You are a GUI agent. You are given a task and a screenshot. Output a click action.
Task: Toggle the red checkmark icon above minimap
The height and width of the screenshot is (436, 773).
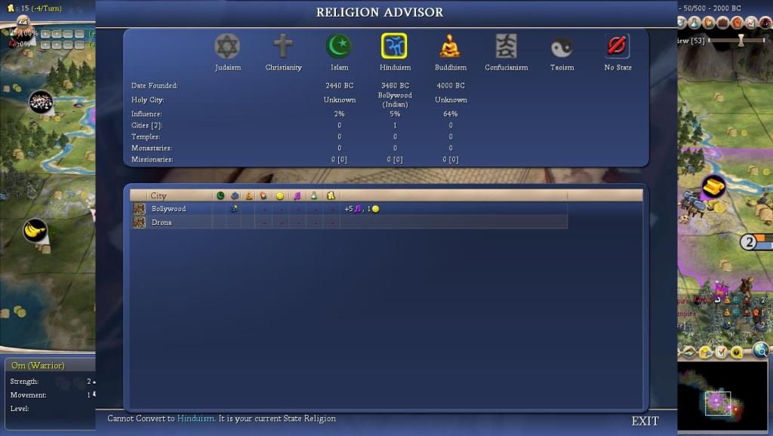(x=721, y=352)
